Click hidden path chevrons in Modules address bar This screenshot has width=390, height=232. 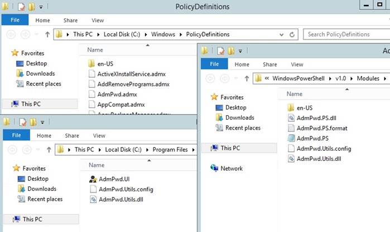pos(267,78)
